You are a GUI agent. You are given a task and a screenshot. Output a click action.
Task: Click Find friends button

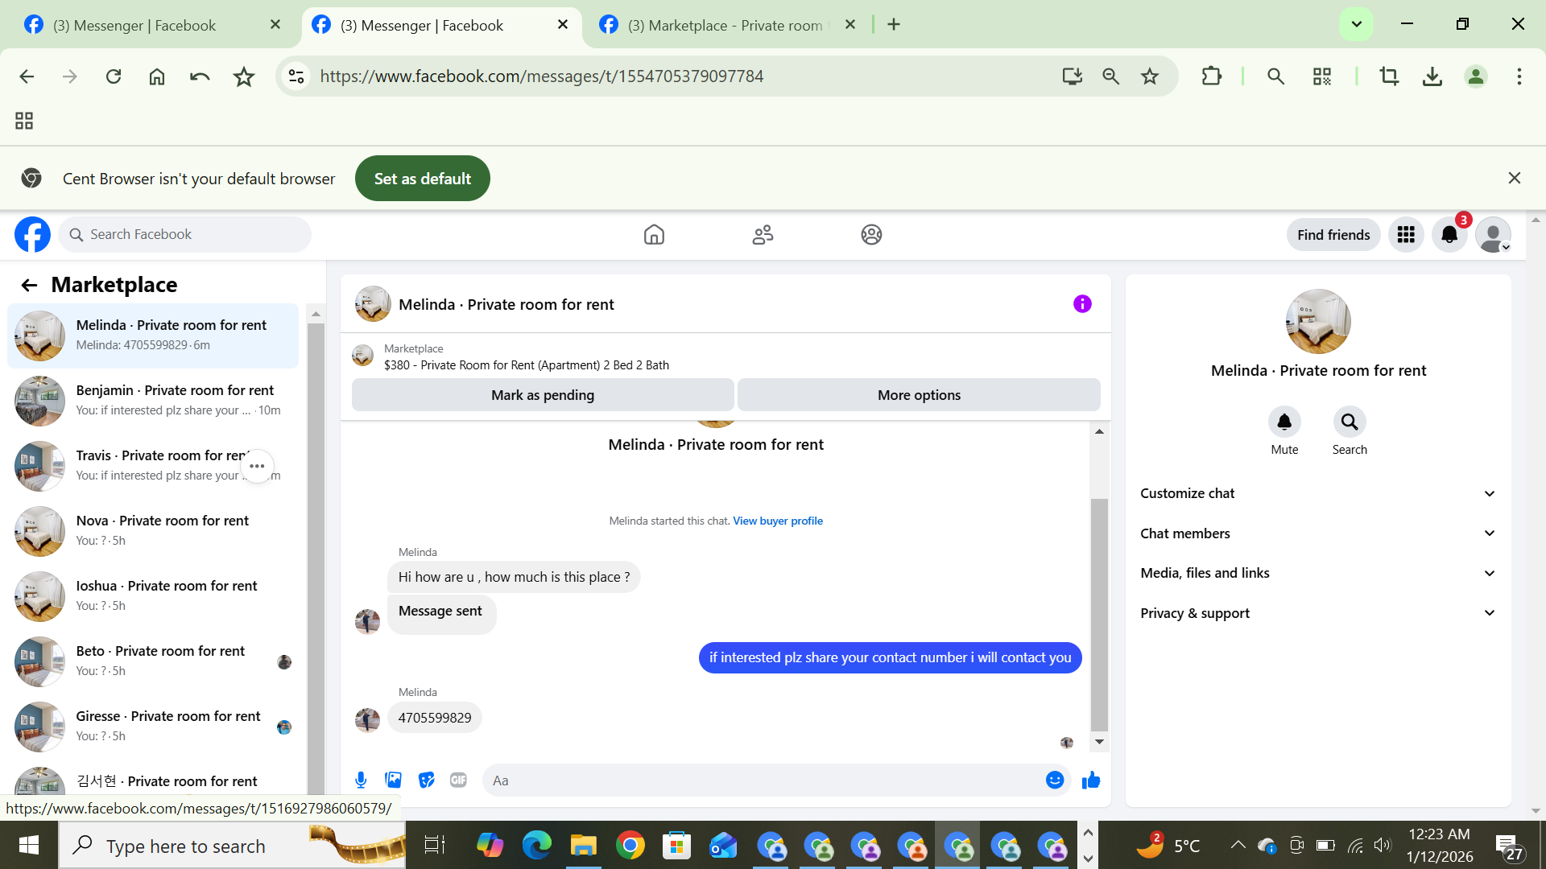(1333, 234)
